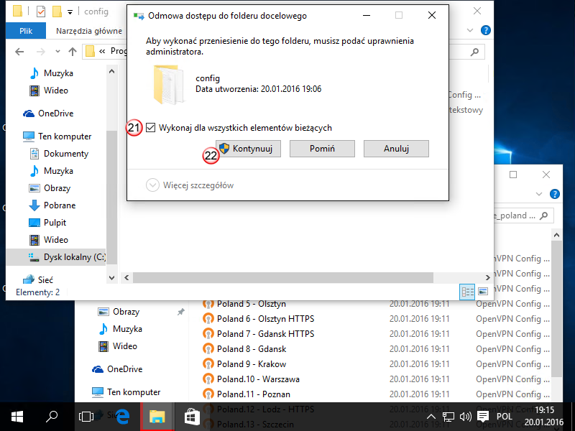This screenshot has width=575, height=431.
Task: Go up one folder level arrow
Action: click(73, 52)
